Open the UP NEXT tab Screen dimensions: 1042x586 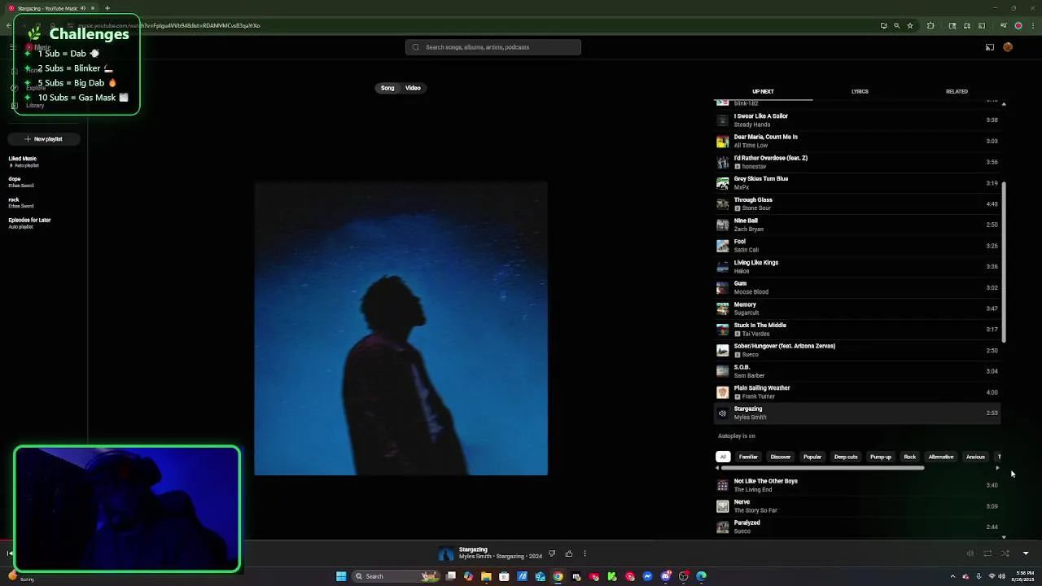click(763, 91)
